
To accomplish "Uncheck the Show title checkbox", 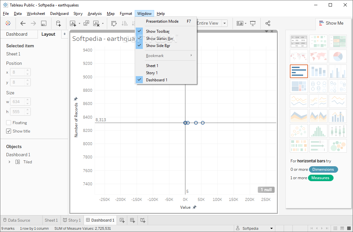I will (x=8, y=131).
